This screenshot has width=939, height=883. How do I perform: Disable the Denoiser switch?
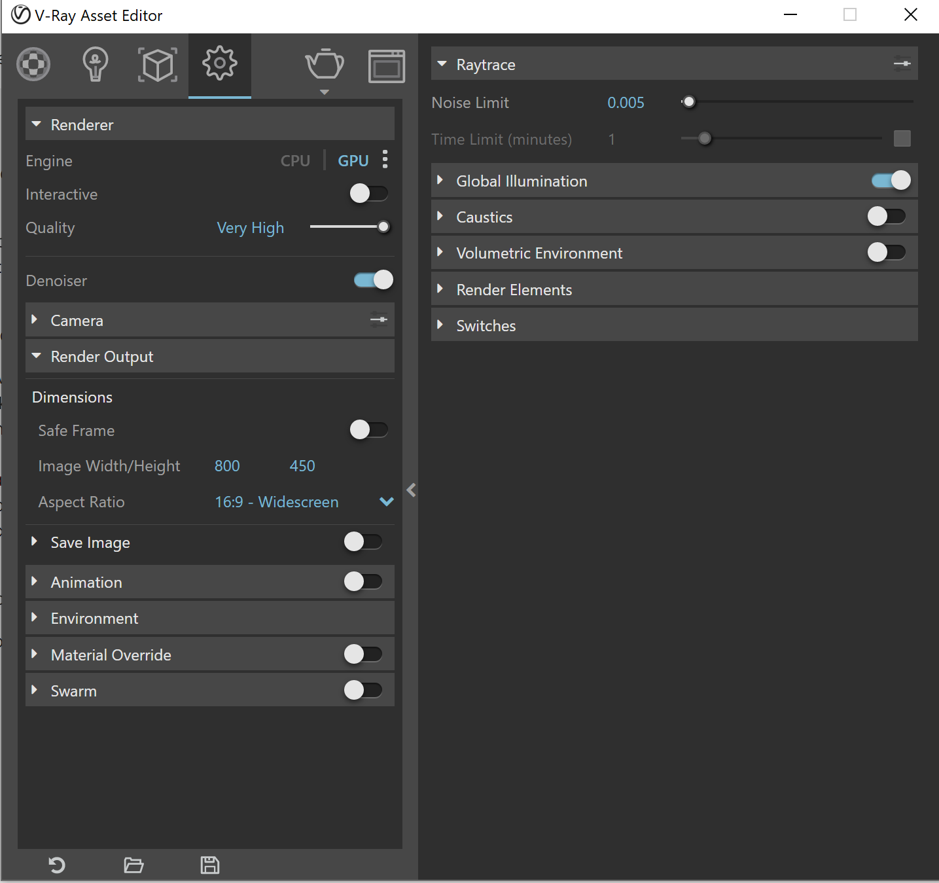pos(374,279)
